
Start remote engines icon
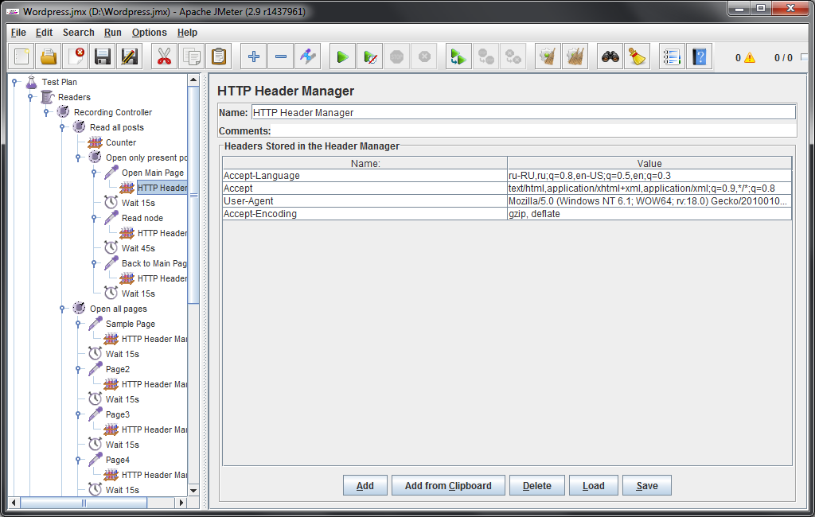click(x=458, y=56)
